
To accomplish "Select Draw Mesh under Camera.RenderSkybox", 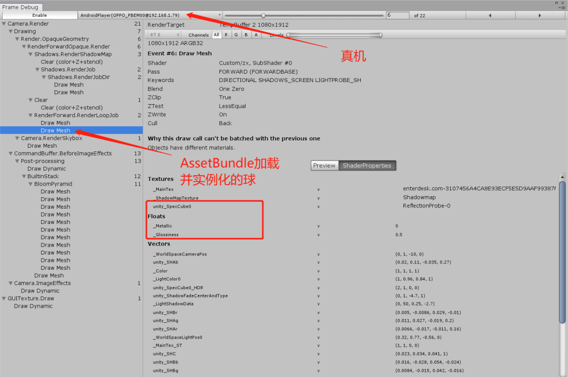I will tap(42, 146).
